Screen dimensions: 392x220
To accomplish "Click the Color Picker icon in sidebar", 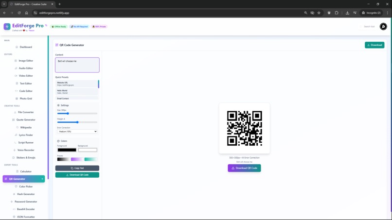I will coord(16,186).
